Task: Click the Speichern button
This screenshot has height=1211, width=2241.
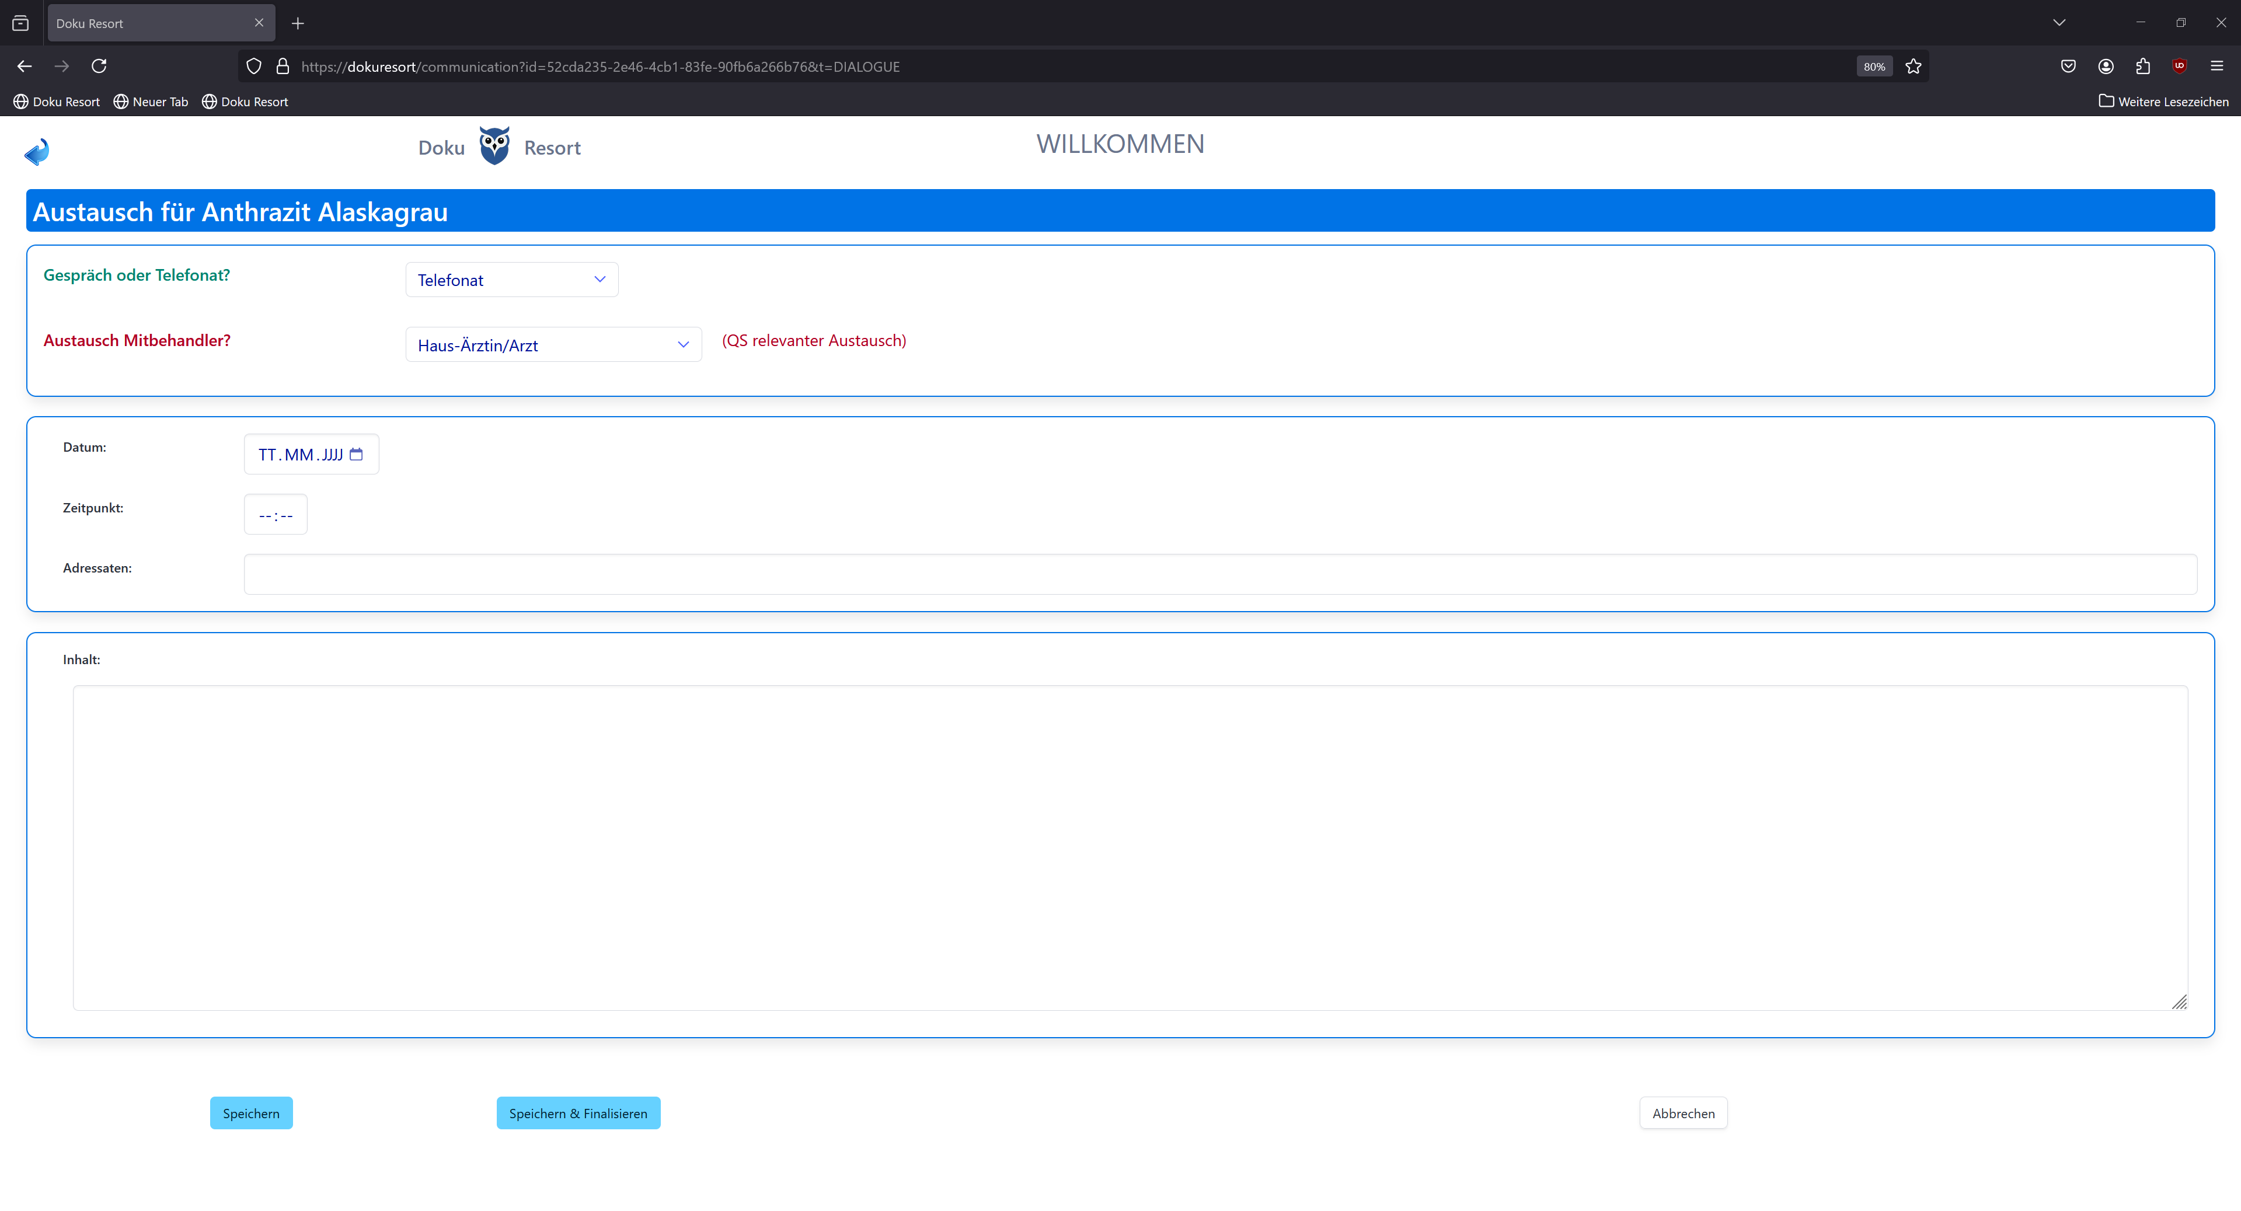Action: click(250, 1113)
